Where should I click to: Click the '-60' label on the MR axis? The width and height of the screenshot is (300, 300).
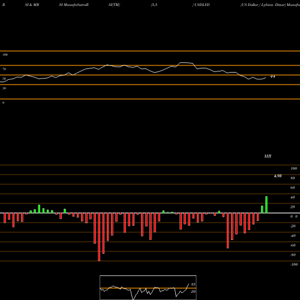pyautogui.click(x=293, y=245)
